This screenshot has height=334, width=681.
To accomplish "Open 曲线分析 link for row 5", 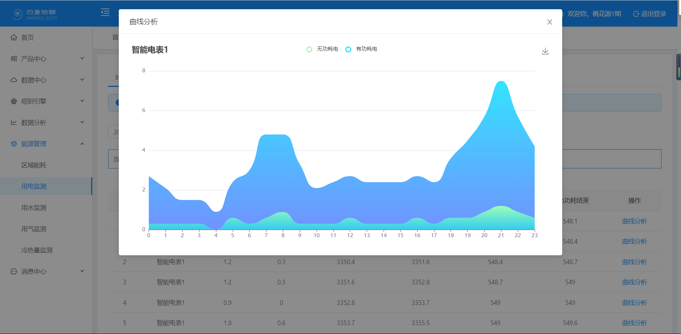I will pyautogui.click(x=634, y=323).
